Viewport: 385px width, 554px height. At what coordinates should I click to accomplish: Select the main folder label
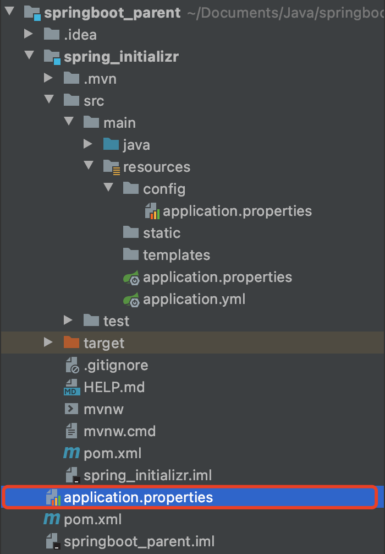click(x=120, y=123)
